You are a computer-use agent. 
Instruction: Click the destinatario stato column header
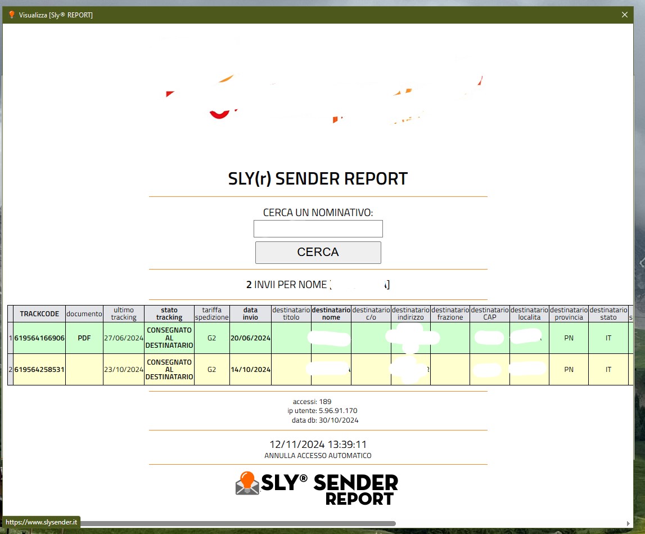608,314
